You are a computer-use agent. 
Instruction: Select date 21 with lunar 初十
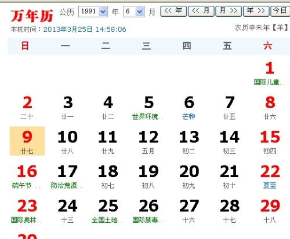coord(229,177)
